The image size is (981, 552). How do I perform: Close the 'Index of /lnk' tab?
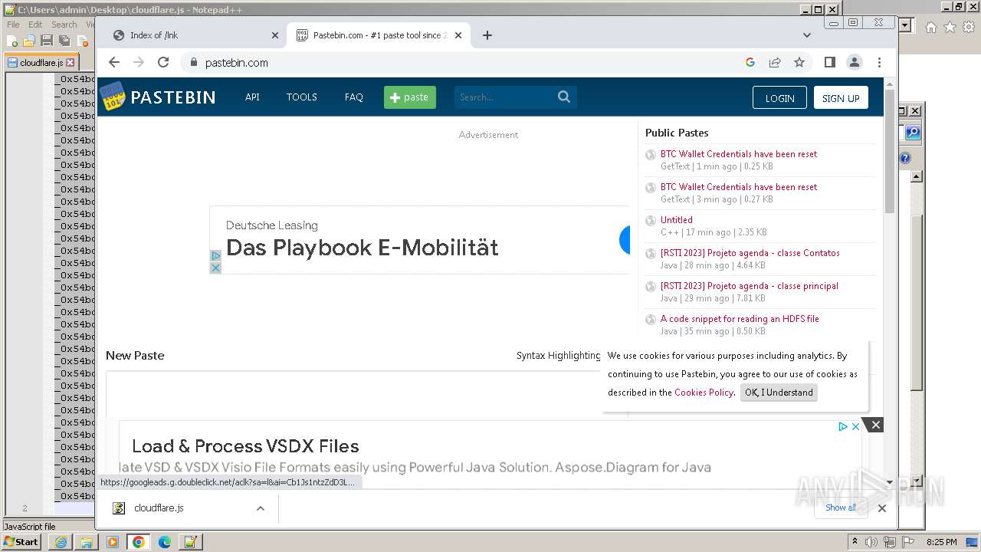275,35
